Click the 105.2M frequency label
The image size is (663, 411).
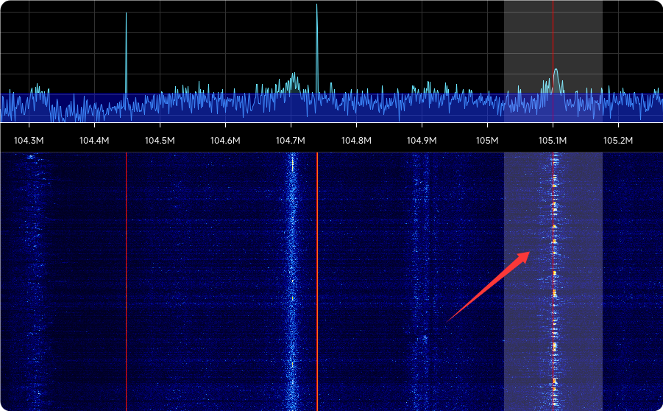click(618, 141)
